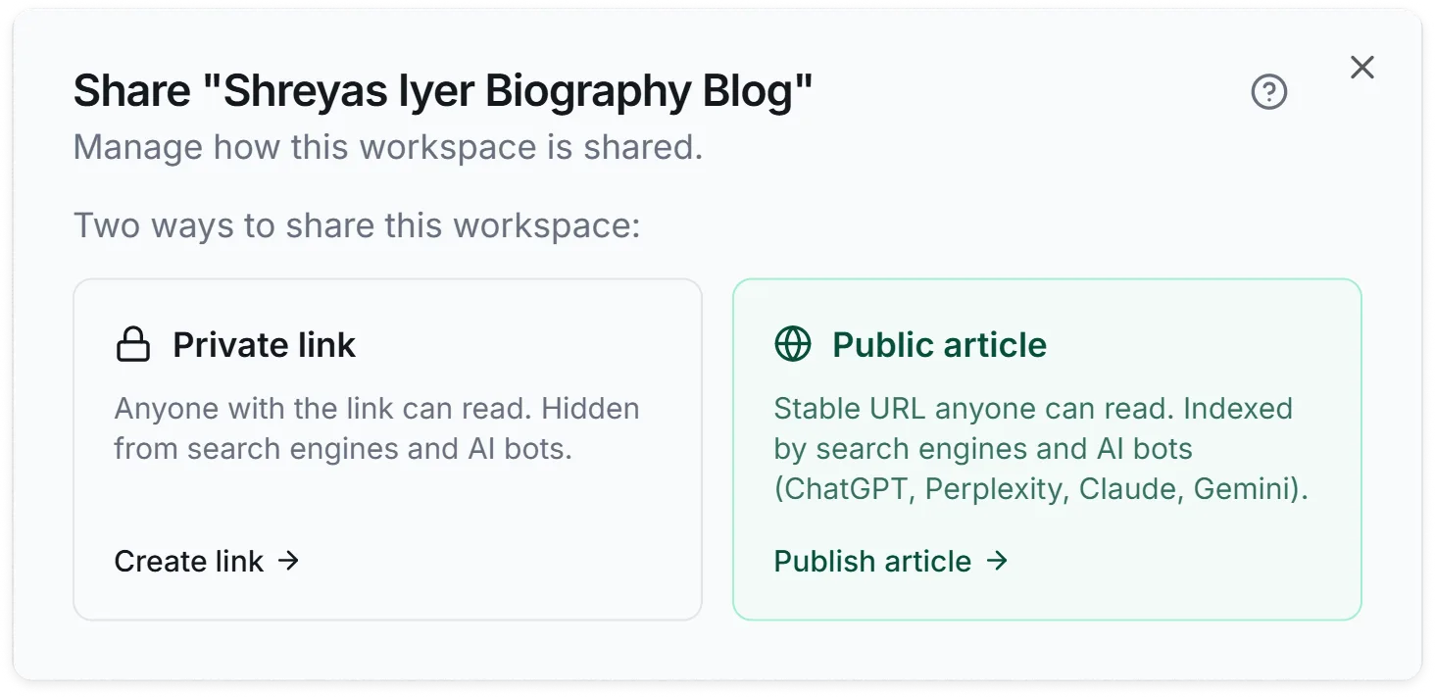Click the Create link button
The width and height of the screenshot is (1435, 697).
[x=207, y=561]
